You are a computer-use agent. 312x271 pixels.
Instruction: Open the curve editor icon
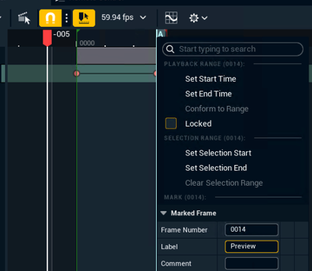171,18
